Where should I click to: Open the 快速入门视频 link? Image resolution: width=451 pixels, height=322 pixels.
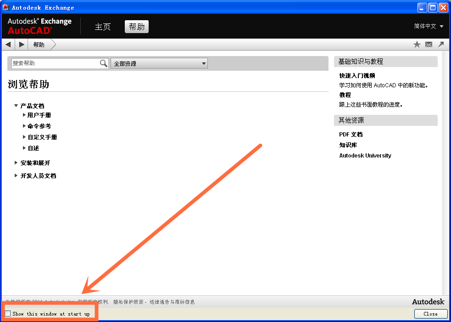pyautogui.click(x=357, y=76)
